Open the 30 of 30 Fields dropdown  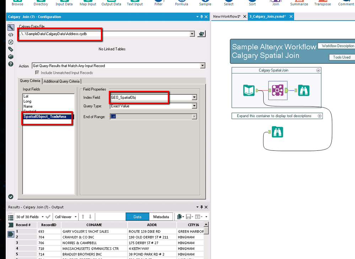(43, 217)
